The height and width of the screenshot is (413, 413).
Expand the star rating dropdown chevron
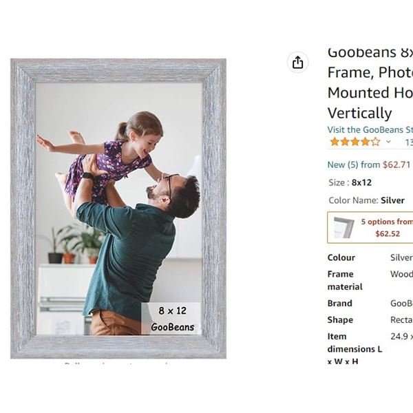(388, 142)
